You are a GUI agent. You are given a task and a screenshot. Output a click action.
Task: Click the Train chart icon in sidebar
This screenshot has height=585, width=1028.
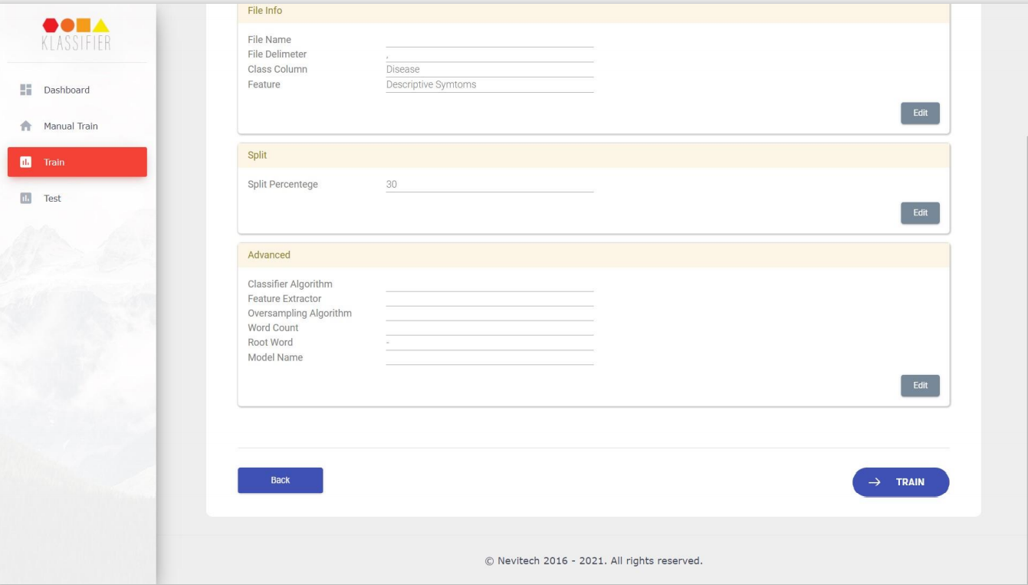click(x=25, y=162)
